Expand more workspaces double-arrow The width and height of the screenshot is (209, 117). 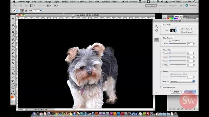[181, 6]
